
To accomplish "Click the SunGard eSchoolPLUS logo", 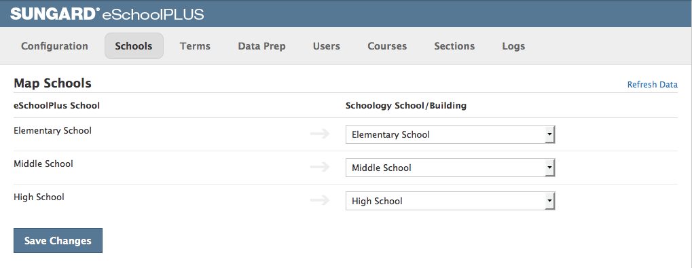I will coord(107,14).
